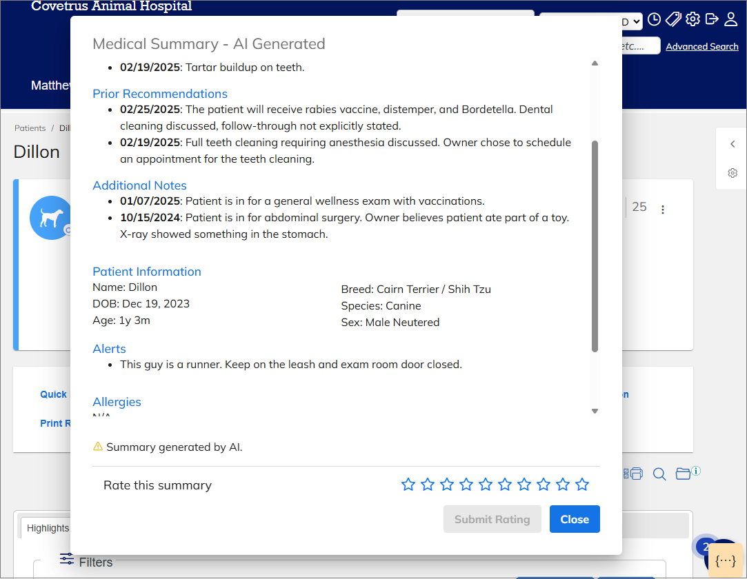Open the history clock icon in top bar

654,20
